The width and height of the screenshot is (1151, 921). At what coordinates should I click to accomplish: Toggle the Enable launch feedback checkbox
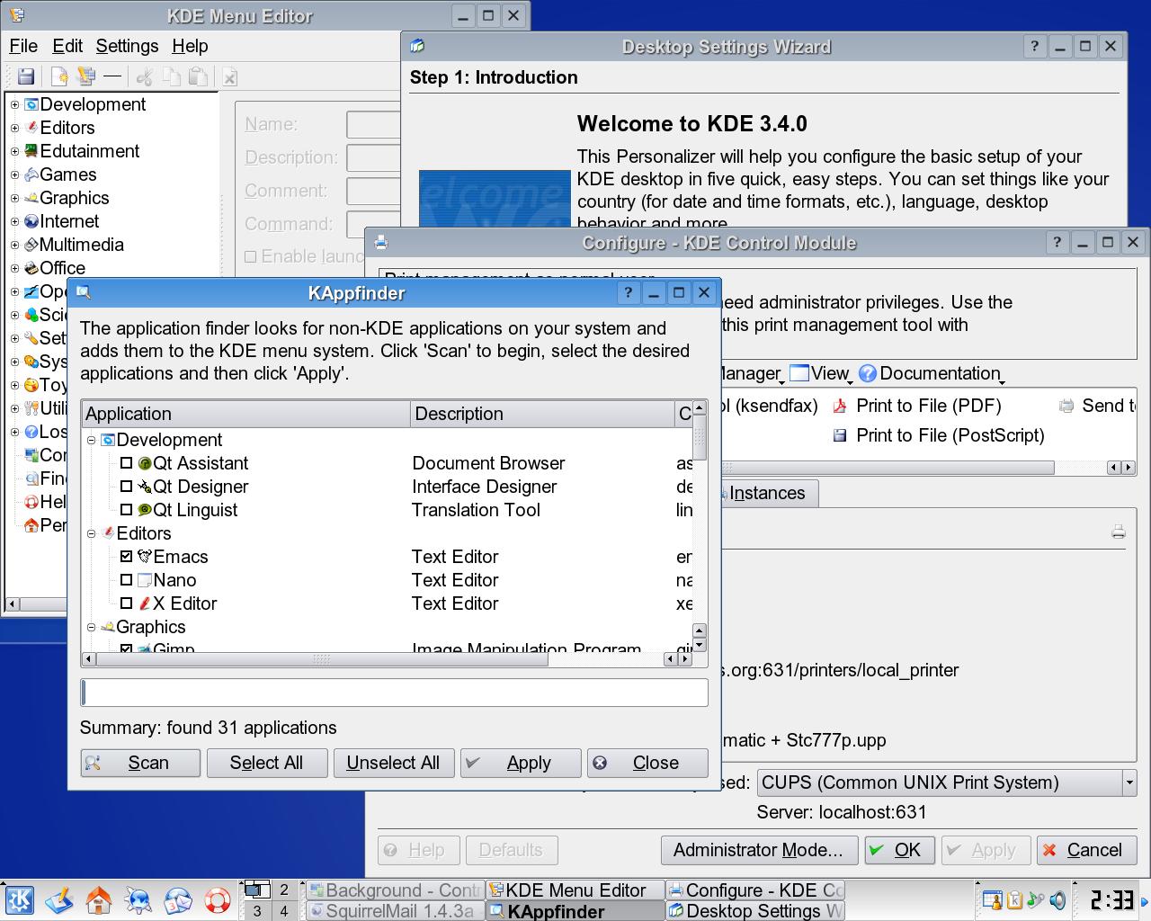coord(251,256)
